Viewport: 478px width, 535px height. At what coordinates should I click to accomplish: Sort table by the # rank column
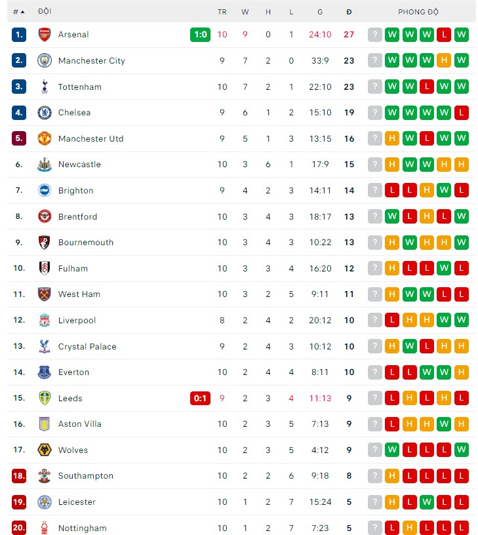tap(19, 12)
